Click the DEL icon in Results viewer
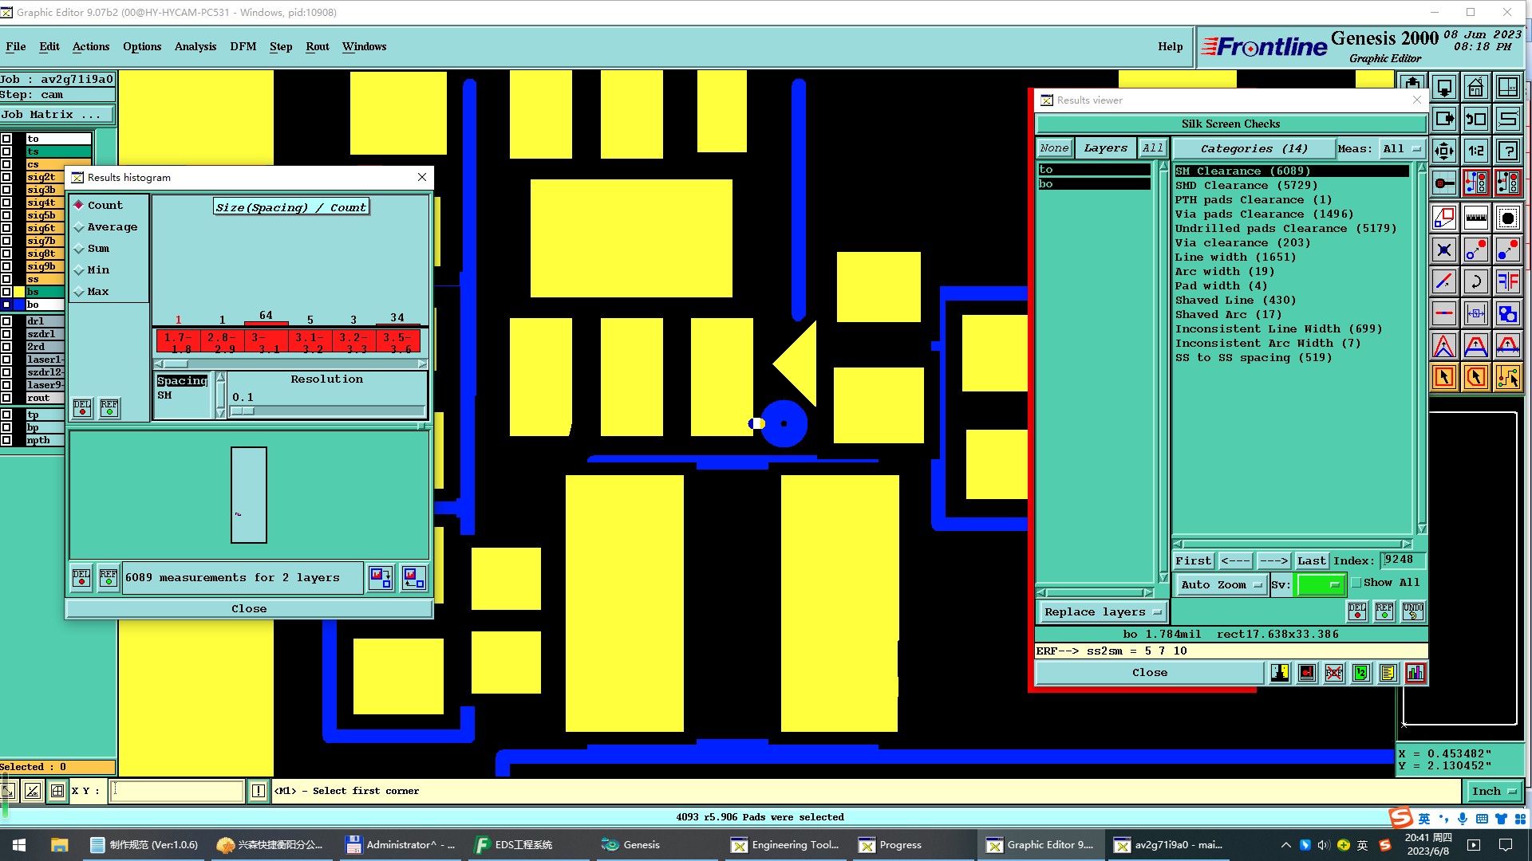This screenshot has height=861, width=1532. [1356, 611]
